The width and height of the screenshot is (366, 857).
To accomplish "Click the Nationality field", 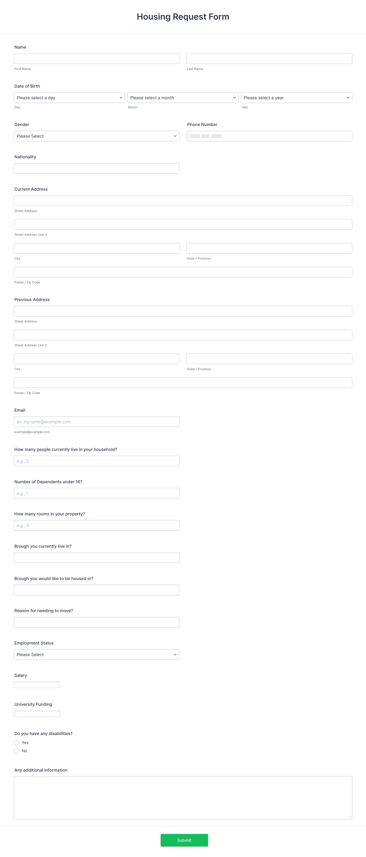I will pos(96,168).
